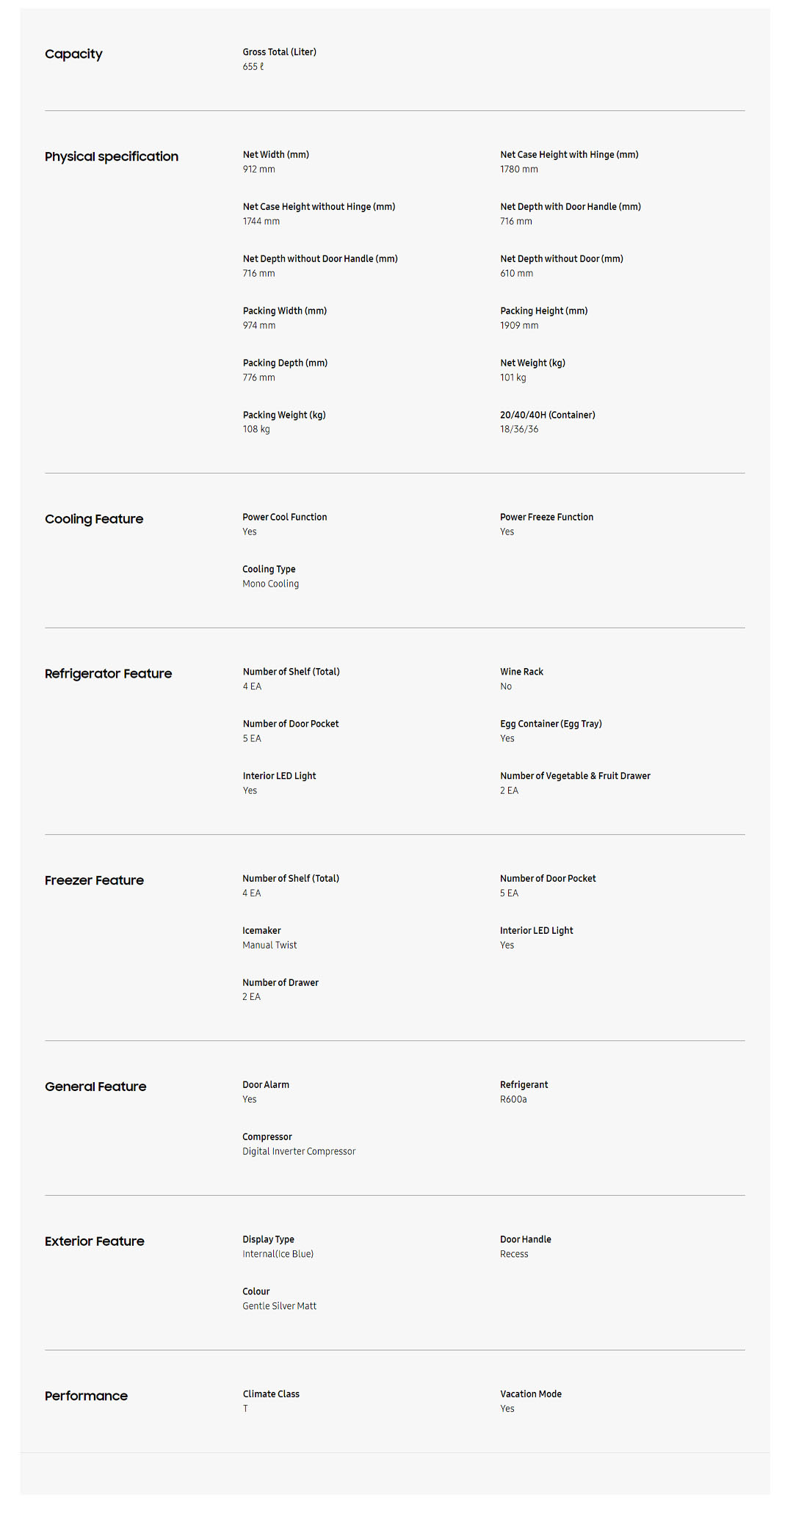This screenshot has height=1530, width=793.
Task: Click the Vacation Mode label
Action: point(530,1395)
